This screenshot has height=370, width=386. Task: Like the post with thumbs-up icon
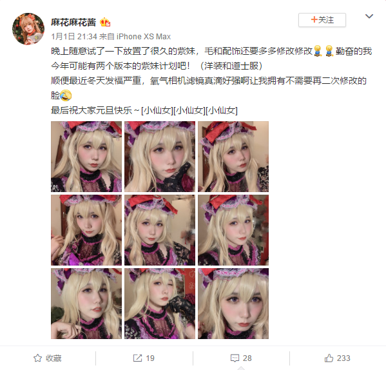coord(329,358)
